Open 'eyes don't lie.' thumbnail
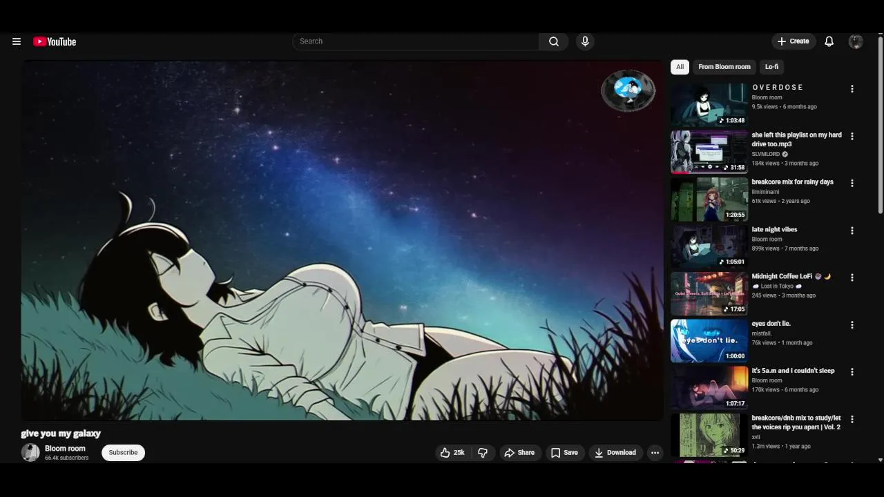The height and width of the screenshot is (497, 884). point(709,340)
